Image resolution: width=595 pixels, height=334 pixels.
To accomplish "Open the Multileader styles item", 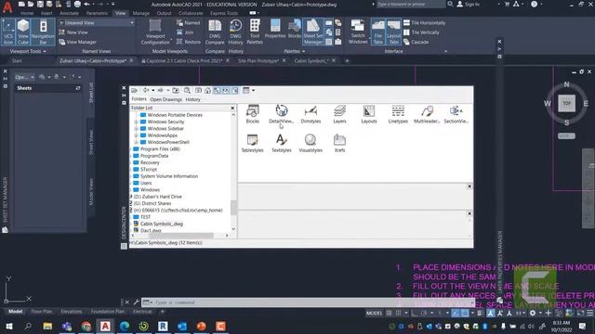I will pos(427,114).
